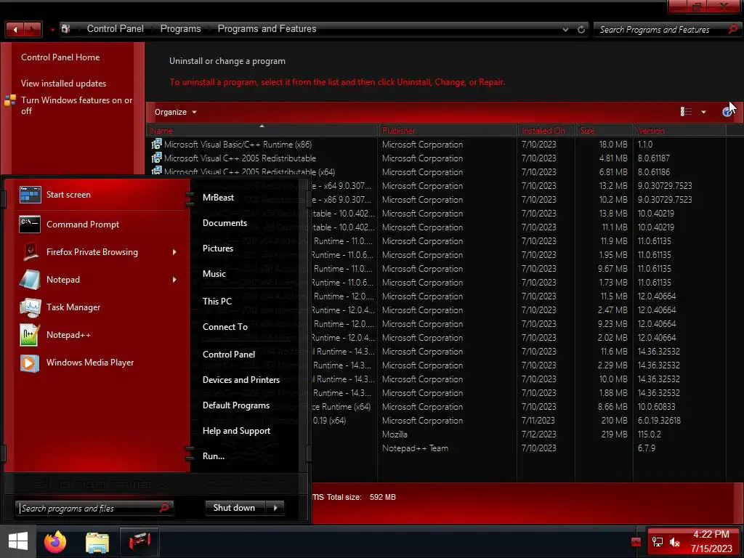Image resolution: width=744 pixels, height=558 pixels.
Task: Click the Windows Start button on the taskbar
Action: tap(18, 541)
